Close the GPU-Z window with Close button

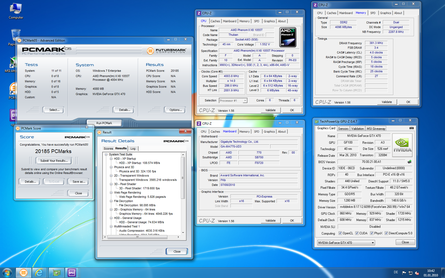[x=405, y=242]
